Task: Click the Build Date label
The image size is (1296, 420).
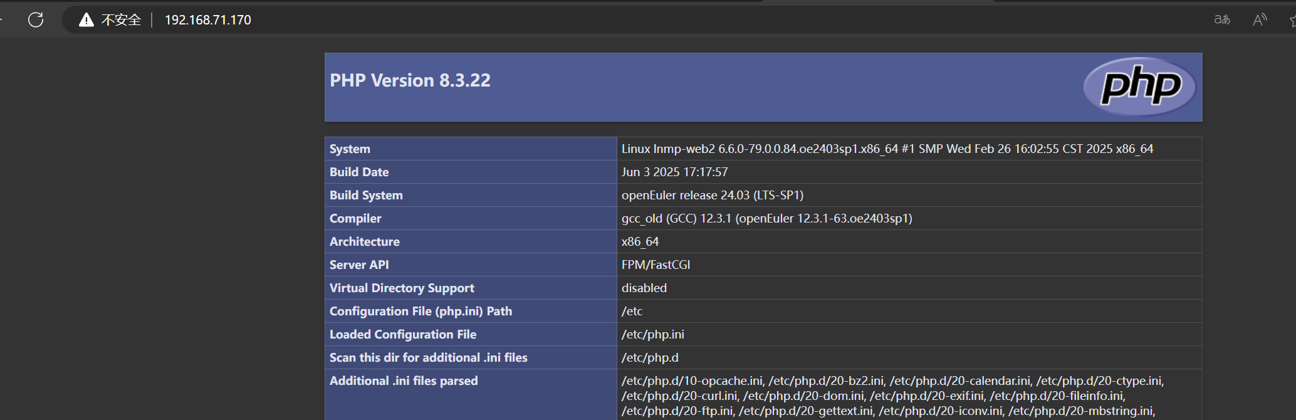Action: 359,172
